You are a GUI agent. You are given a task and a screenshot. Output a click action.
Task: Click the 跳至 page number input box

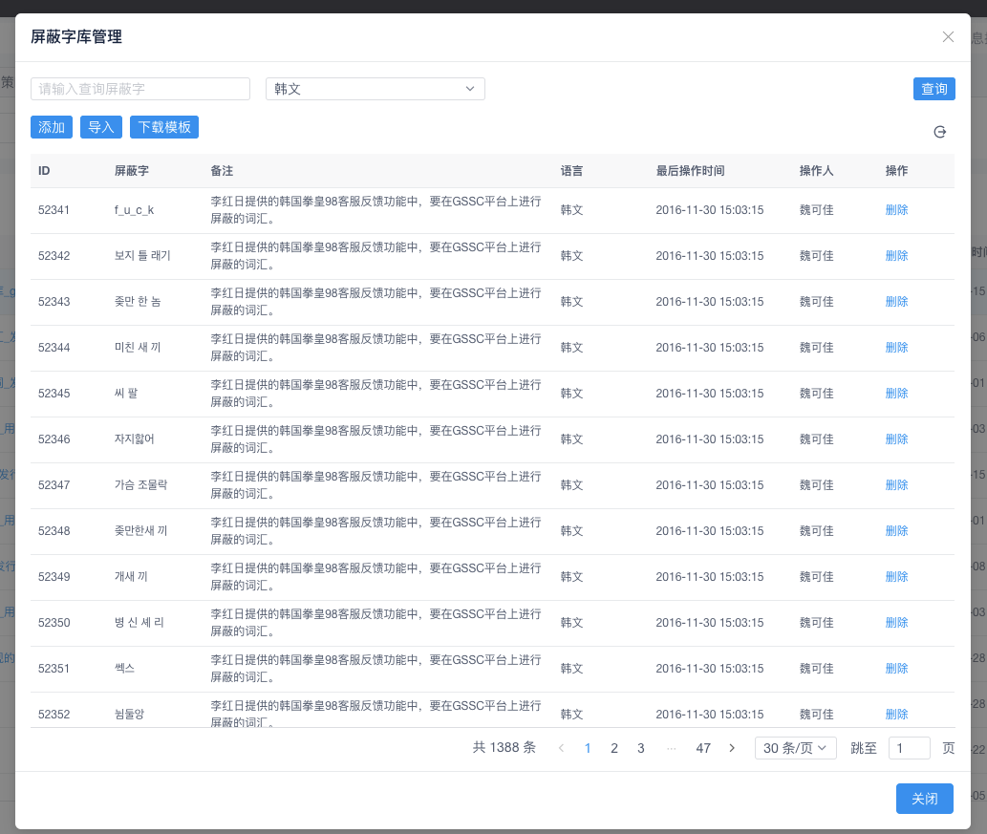[x=909, y=748]
